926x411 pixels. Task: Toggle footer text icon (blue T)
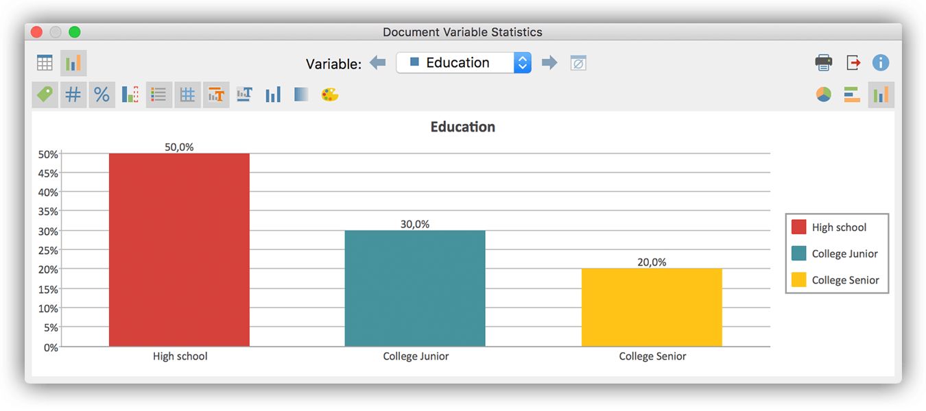click(244, 95)
